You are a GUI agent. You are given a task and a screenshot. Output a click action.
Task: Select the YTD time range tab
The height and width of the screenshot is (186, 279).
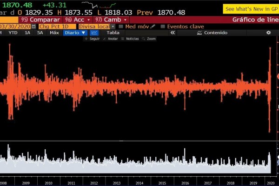[x=13, y=33]
